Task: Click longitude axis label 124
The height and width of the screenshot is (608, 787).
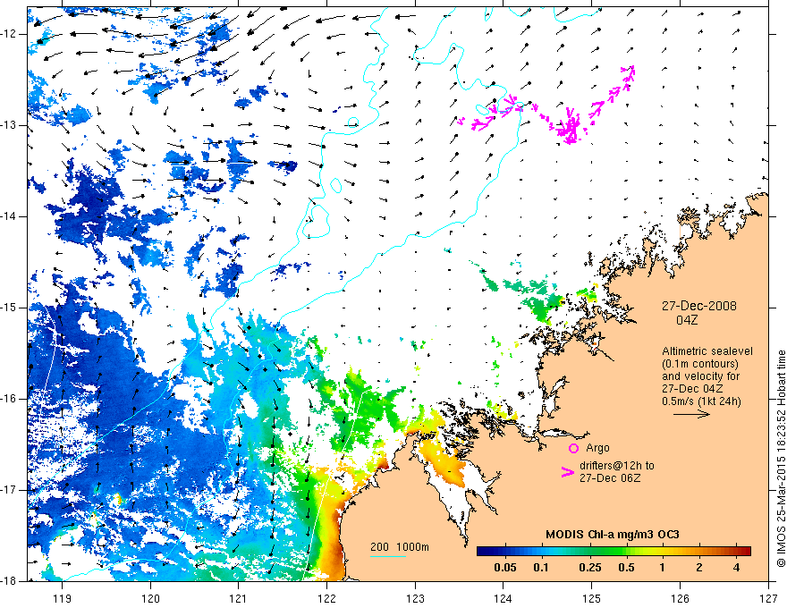Action: (x=504, y=598)
